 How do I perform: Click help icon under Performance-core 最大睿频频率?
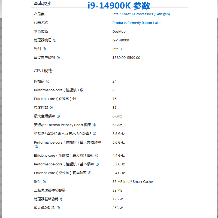point(37,147)
